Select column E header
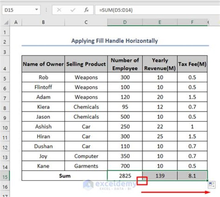 tap(160, 22)
